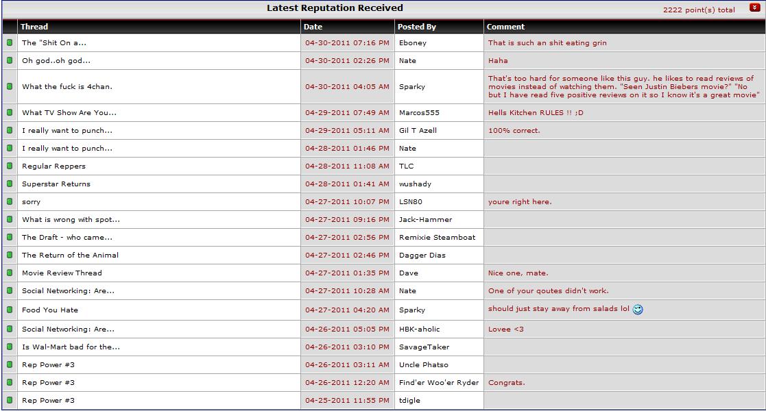Open thread 'The "Shit On a...'
The width and height of the screenshot is (766, 411).
point(53,43)
